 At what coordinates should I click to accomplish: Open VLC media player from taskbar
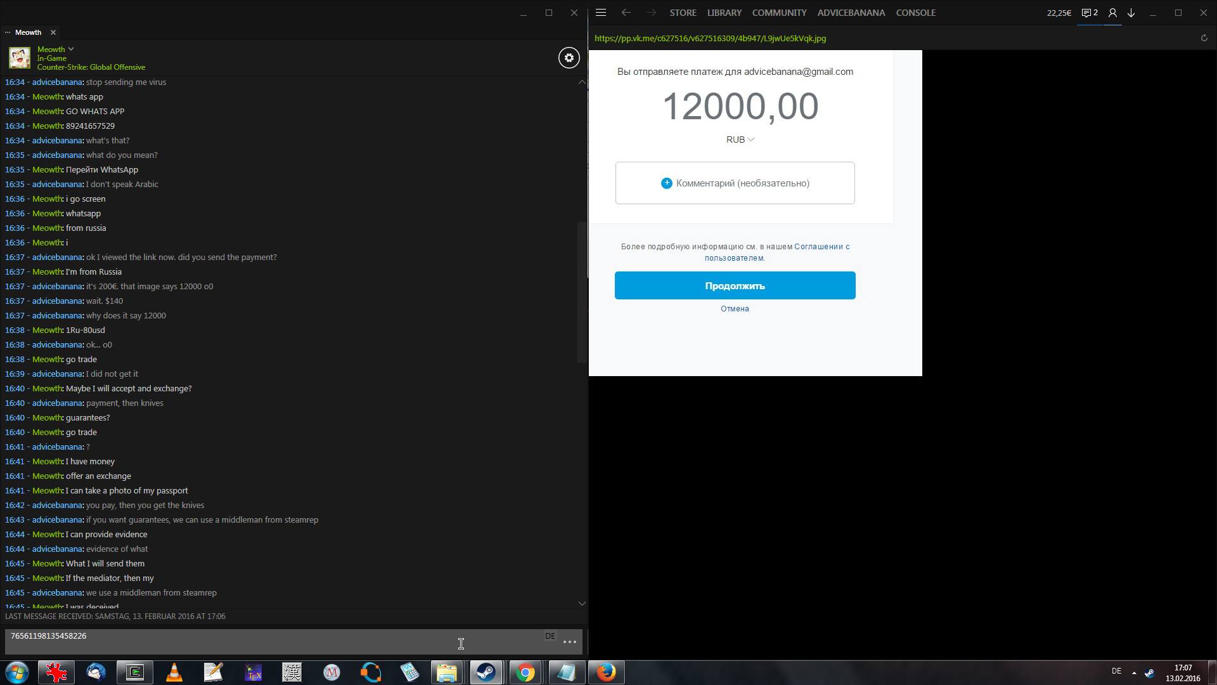[174, 672]
